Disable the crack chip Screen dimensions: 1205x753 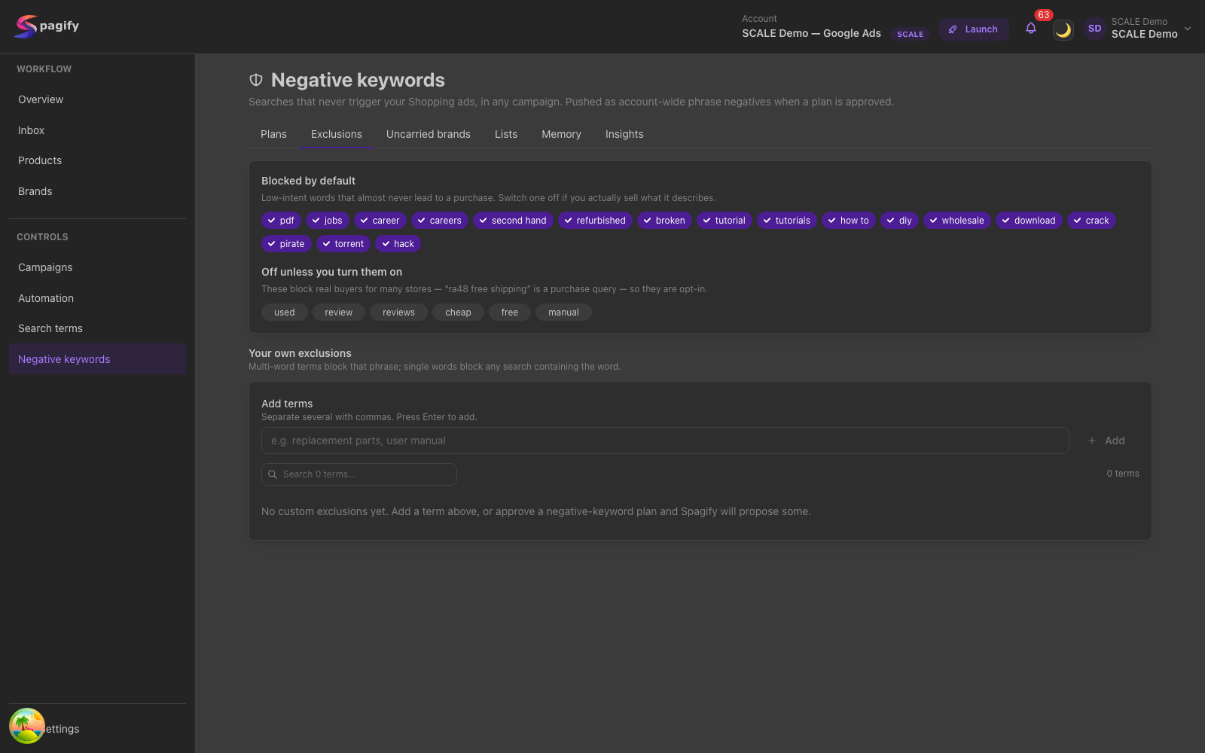click(1091, 221)
